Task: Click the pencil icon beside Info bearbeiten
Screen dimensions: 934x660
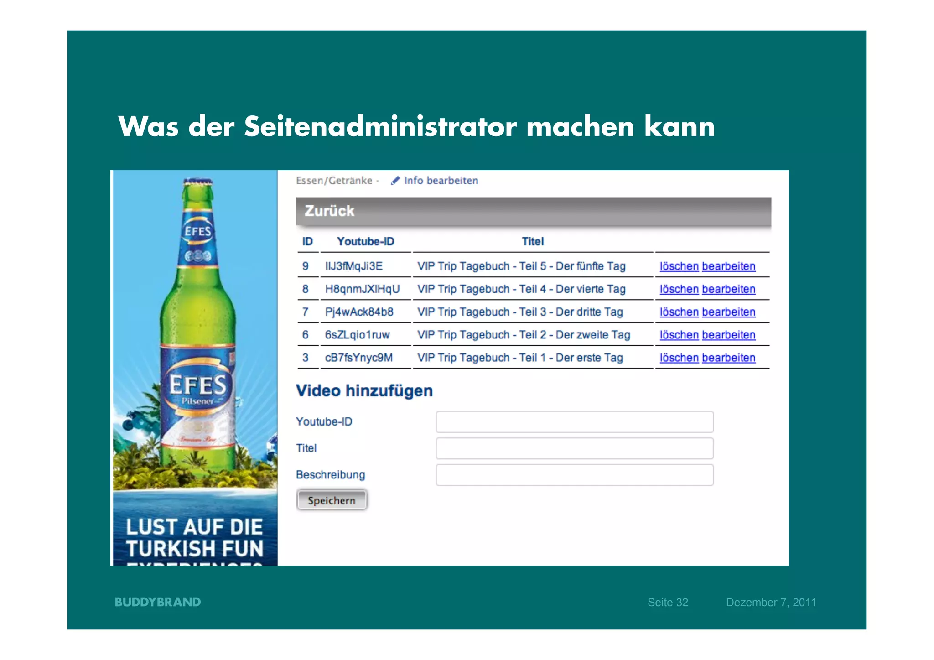Action: (395, 181)
